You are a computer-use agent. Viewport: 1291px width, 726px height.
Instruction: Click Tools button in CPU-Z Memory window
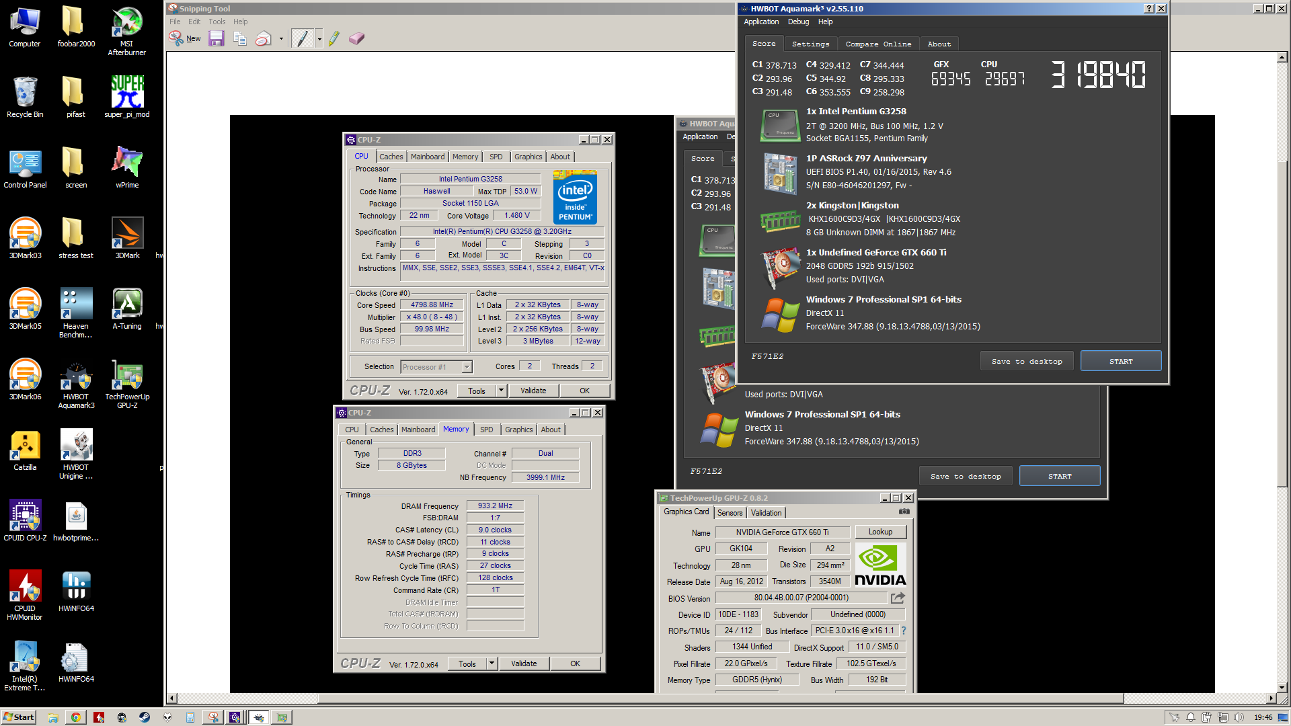tap(467, 663)
